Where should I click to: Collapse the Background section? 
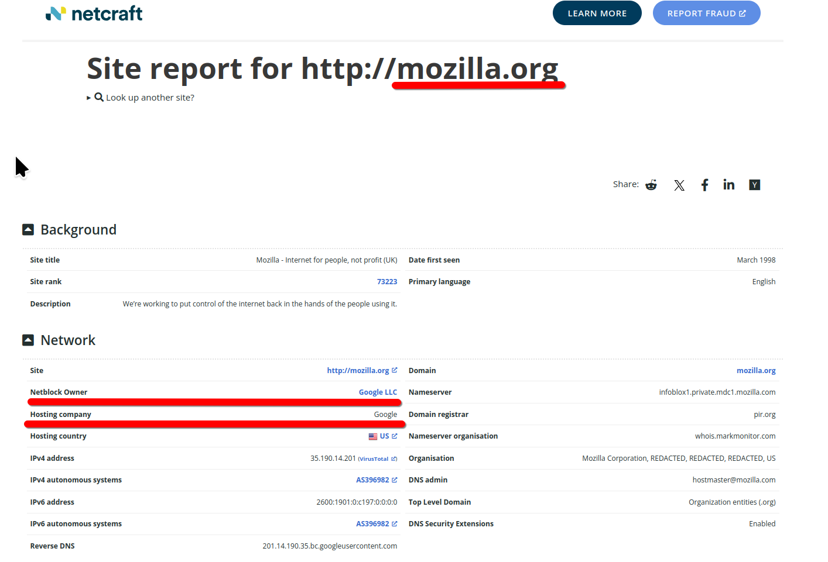28,230
